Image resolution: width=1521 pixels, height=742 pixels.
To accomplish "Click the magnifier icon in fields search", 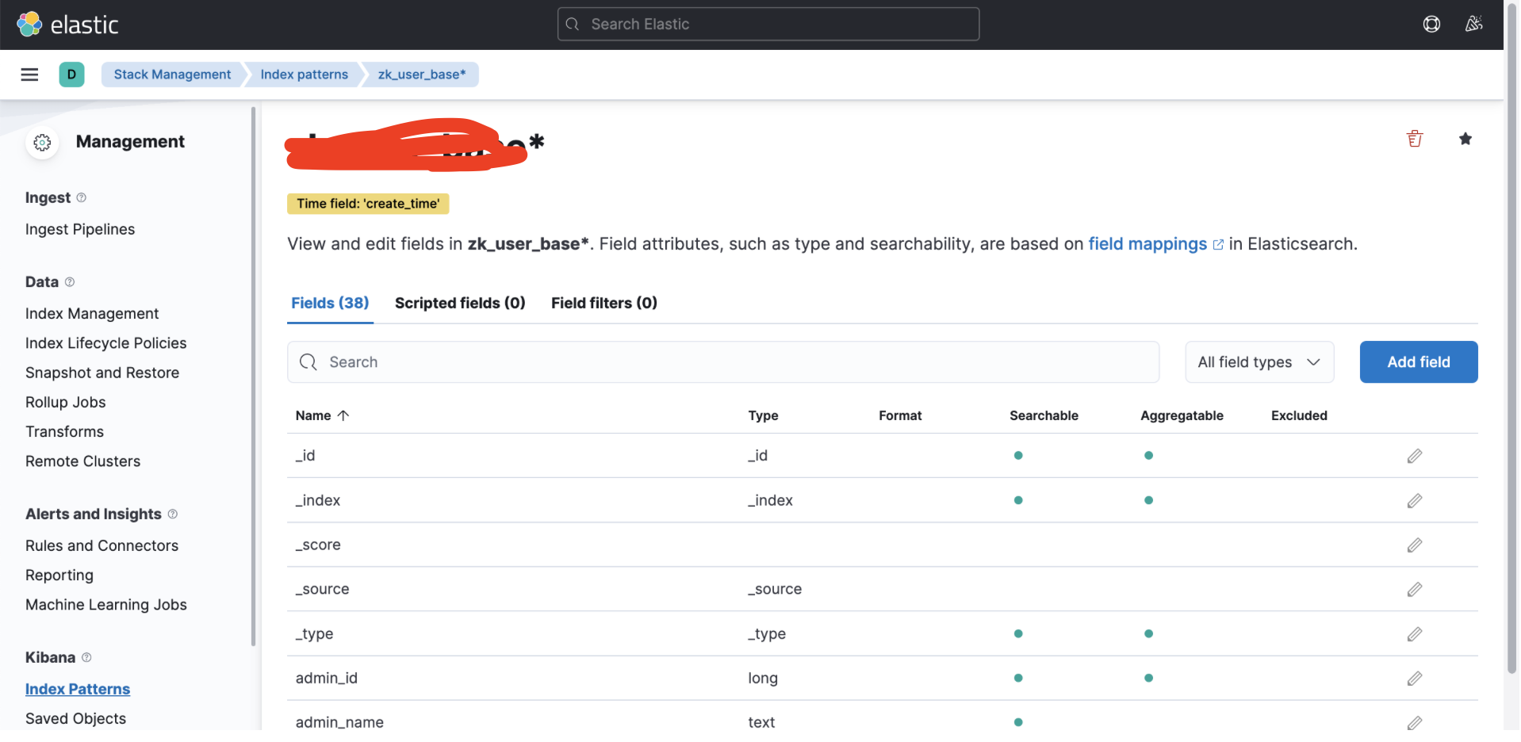I will [x=308, y=362].
